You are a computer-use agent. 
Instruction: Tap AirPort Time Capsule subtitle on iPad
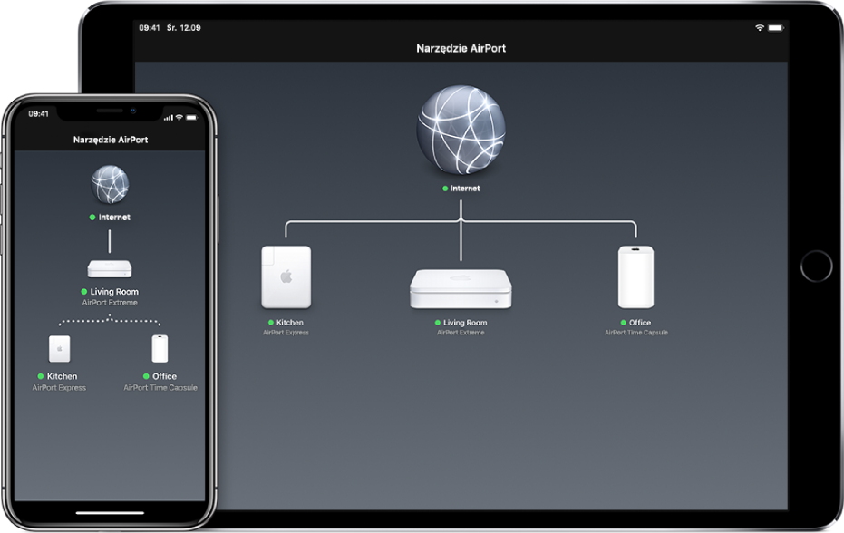(636, 333)
